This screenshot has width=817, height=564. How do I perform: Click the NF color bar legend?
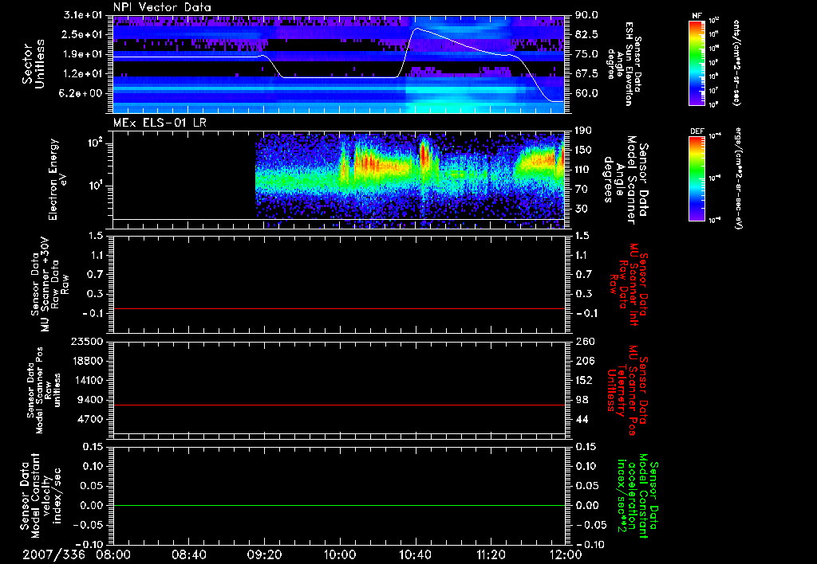pos(697,63)
